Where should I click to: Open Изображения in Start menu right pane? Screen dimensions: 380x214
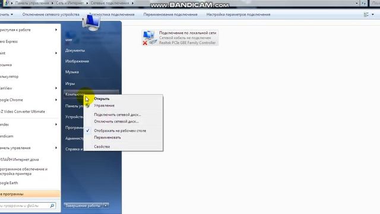[77, 61]
